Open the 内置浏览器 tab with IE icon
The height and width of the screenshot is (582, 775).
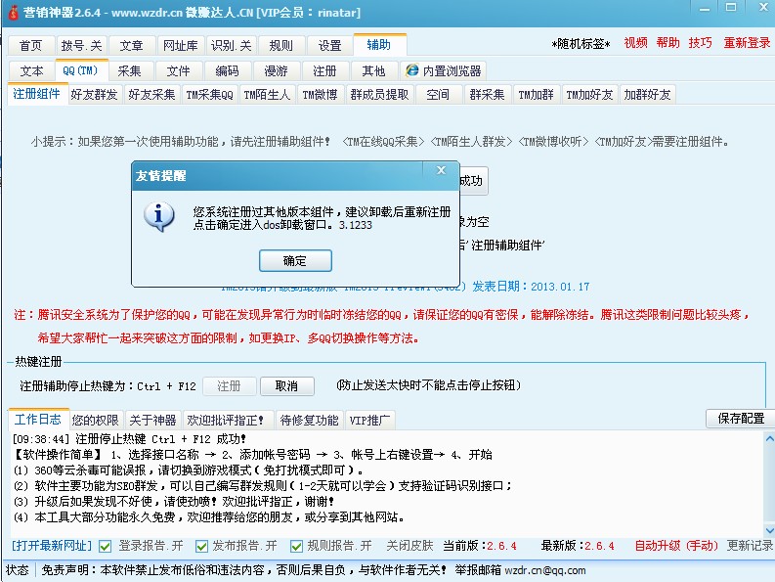click(x=444, y=70)
